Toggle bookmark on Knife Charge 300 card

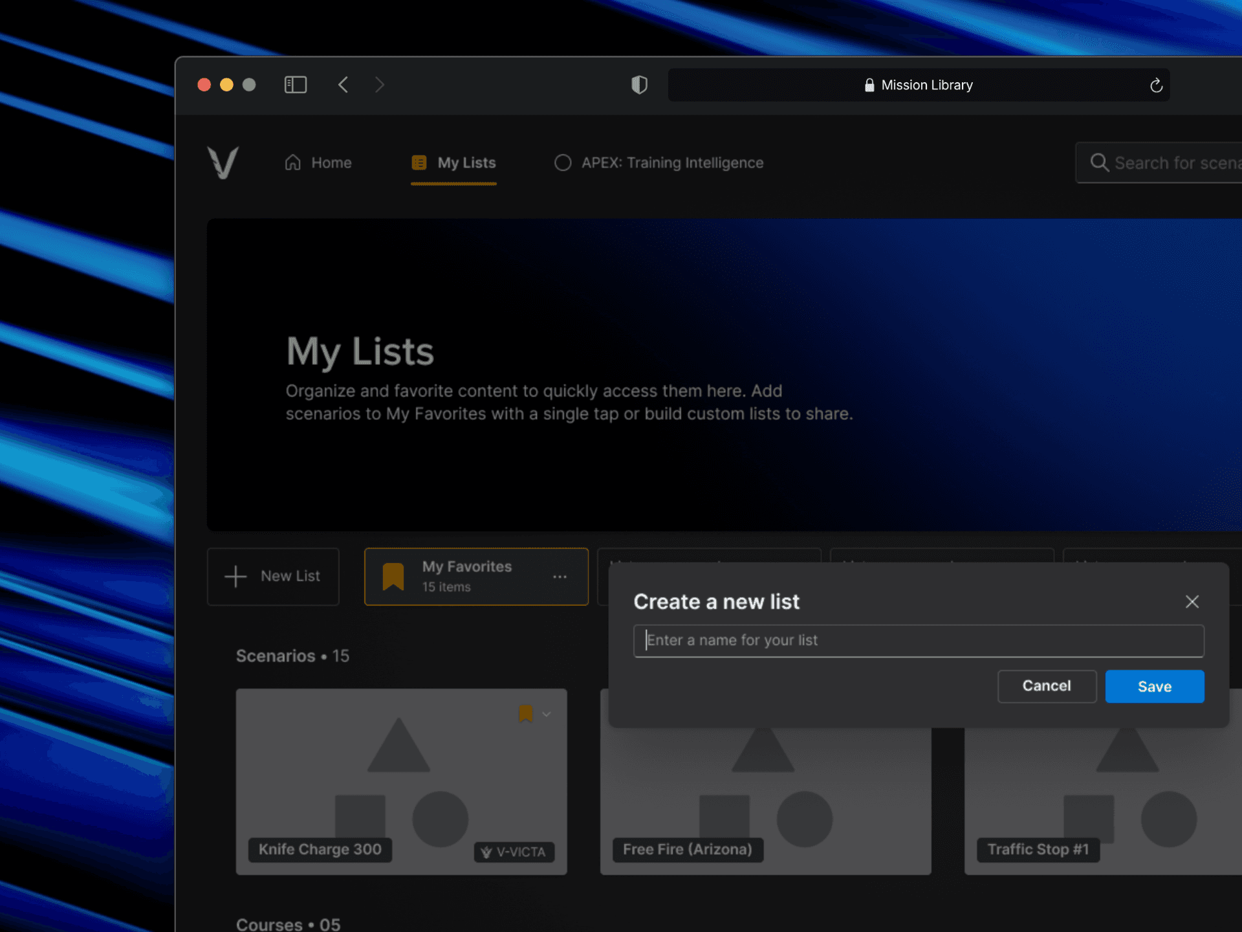coord(525,714)
